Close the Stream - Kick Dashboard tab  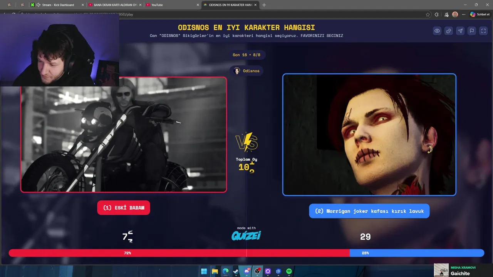(x=82, y=5)
